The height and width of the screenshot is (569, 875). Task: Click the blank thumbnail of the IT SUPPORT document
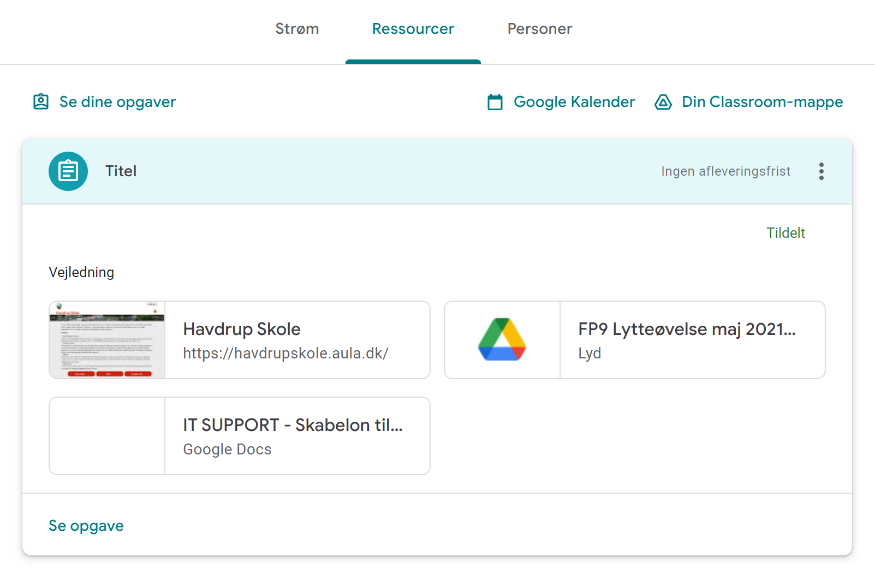click(x=107, y=436)
